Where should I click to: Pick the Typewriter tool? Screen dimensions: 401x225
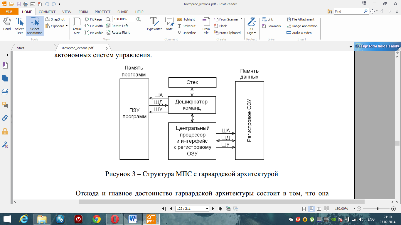pyautogui.click(x=154, y=24)
